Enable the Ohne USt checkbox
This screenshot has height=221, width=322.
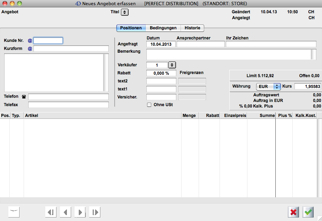(x=149, y=105)
